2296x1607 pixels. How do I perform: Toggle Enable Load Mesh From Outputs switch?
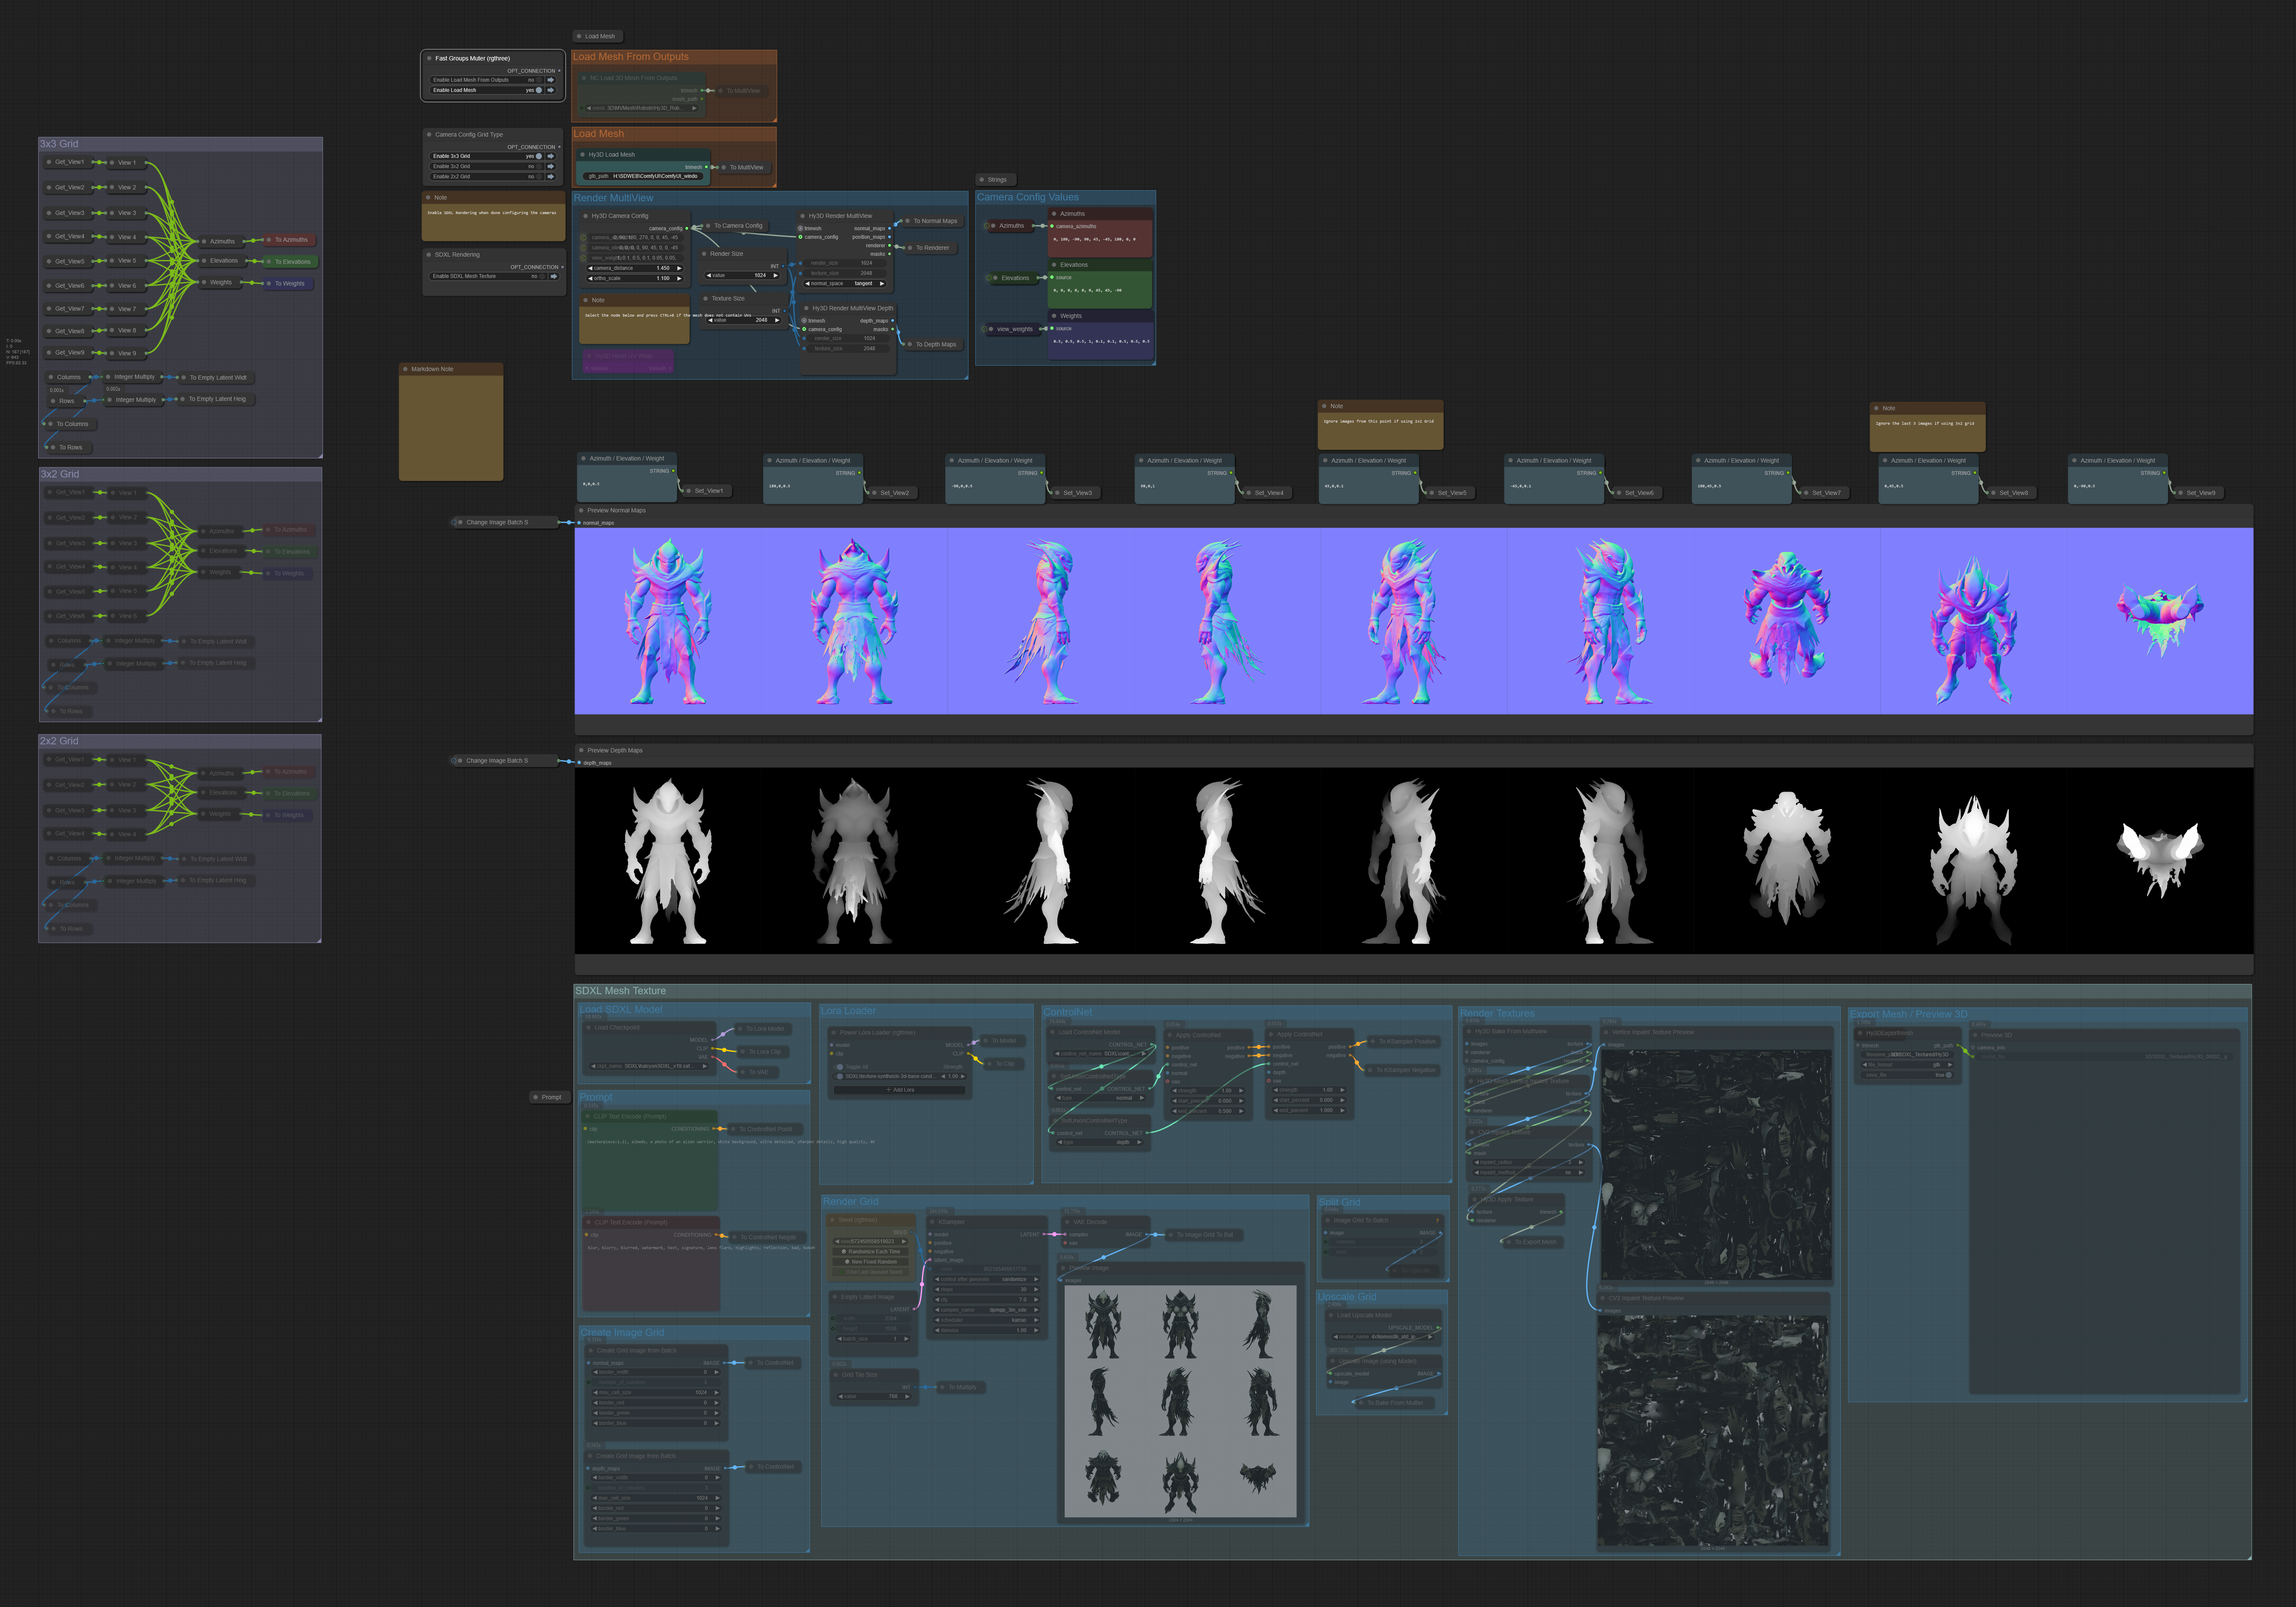tap(539, 80)
